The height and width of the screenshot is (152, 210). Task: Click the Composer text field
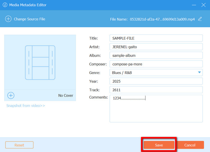(x=156, y=64)
